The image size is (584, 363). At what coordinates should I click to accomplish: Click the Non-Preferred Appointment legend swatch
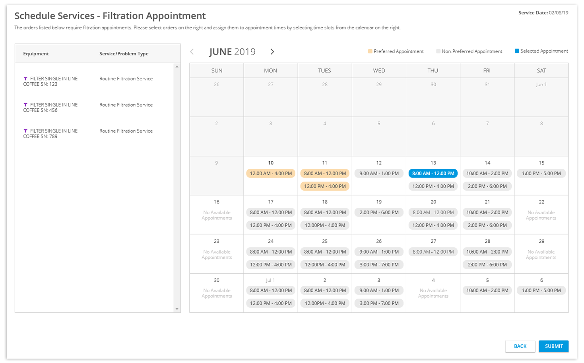click(x=438, y=51)
